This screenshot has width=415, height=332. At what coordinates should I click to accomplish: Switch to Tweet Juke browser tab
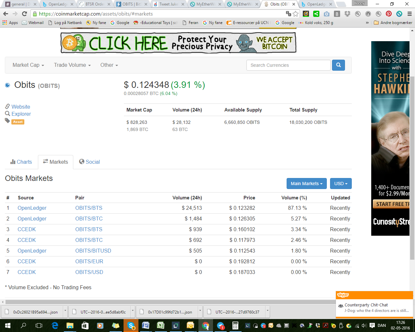click(169, 4)
